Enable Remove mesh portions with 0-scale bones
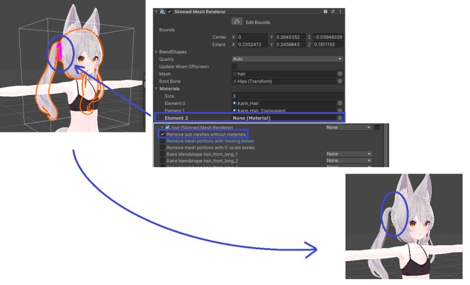 tap(163, 147)
